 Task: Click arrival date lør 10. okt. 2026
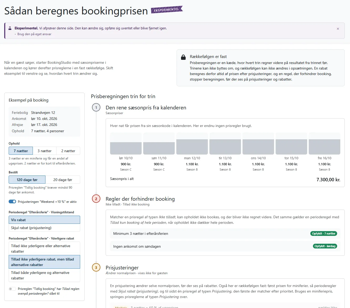pos(44,119)
